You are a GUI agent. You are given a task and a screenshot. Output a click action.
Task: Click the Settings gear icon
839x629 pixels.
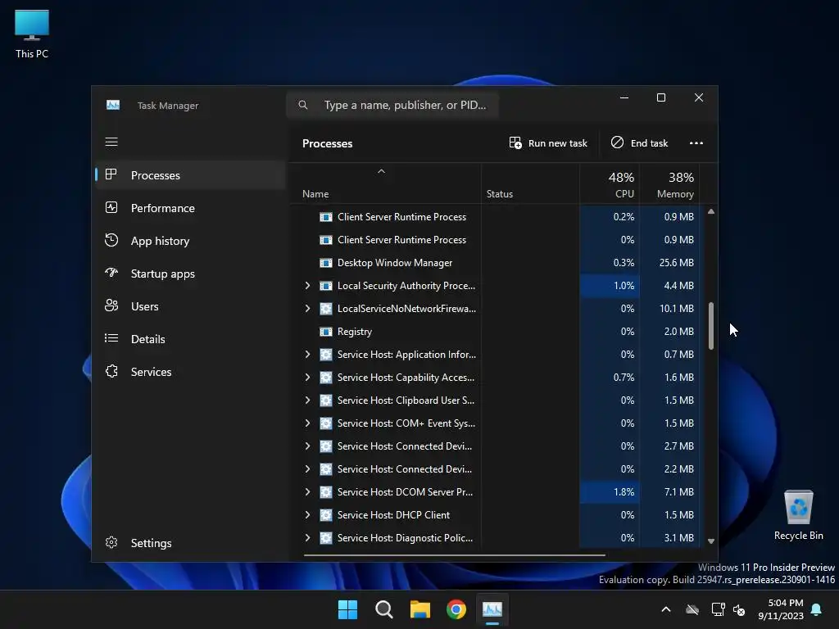point(111,542)
